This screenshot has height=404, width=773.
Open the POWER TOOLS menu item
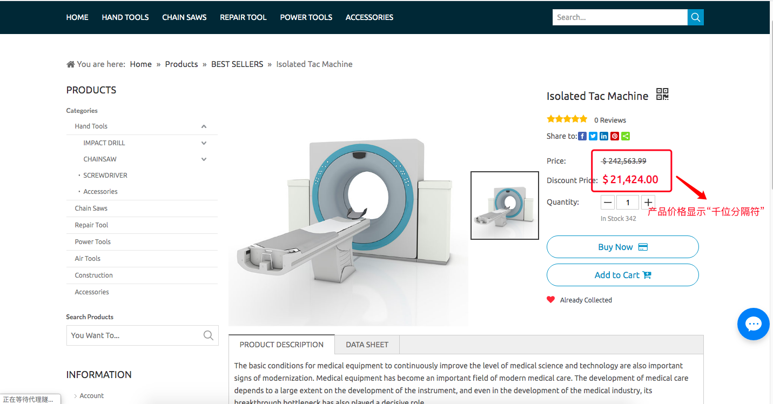click(x=306, y=17)
